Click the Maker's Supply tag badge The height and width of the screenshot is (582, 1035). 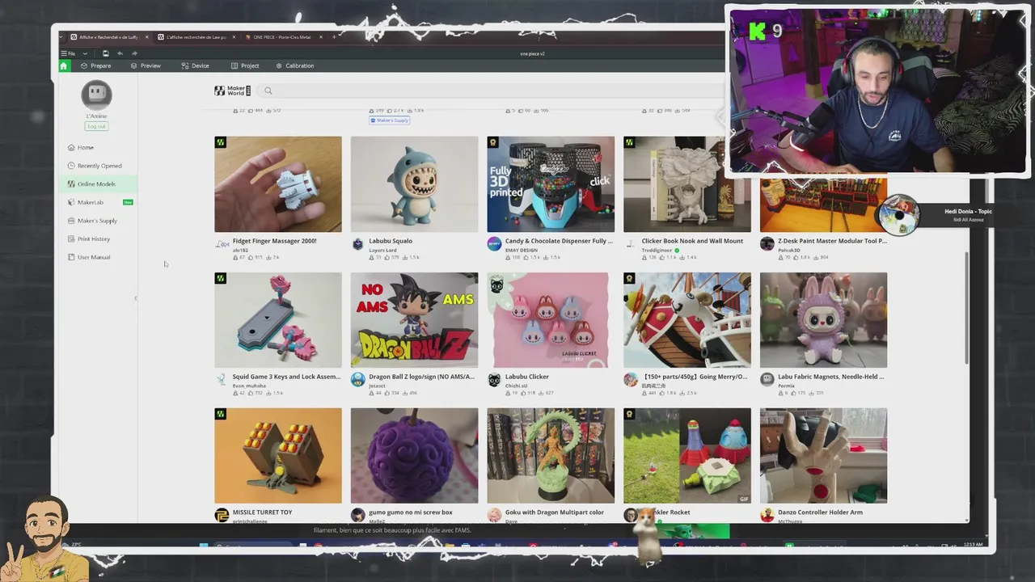pyautogui.click(x=390, y=120)
